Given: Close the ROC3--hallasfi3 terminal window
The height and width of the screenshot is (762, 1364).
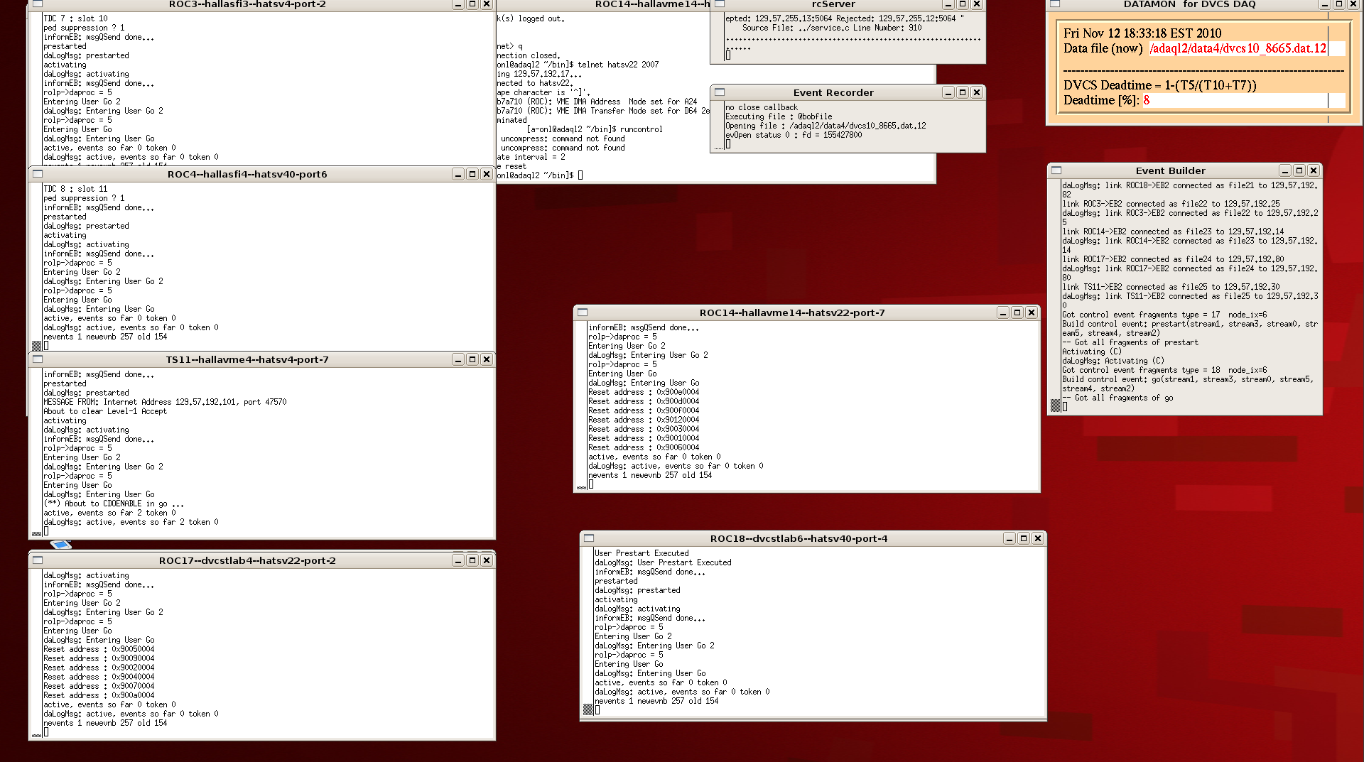Looking at the screenshot, I should pyautogui.click(x=487, y=4).
